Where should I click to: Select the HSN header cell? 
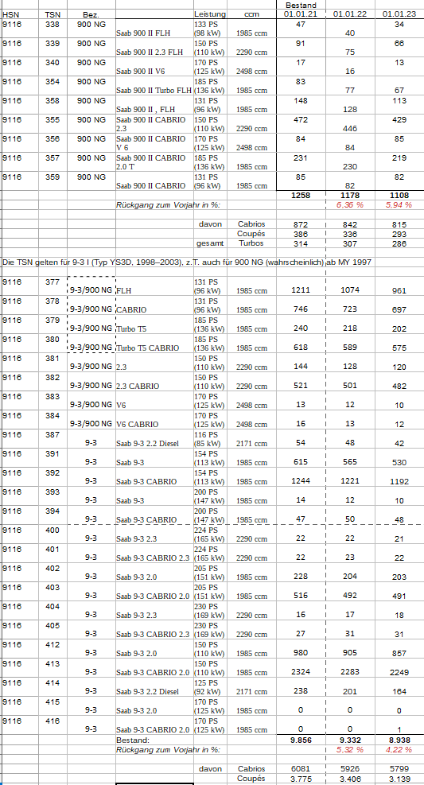pyautogui.click(x=20, y=14)
